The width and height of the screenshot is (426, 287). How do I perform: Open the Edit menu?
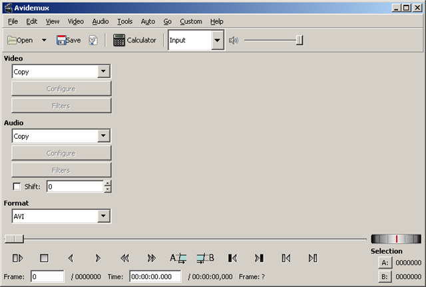click(x=31, y=21)
